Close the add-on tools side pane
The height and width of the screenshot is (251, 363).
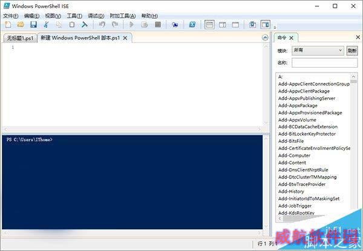coord(358,37)
